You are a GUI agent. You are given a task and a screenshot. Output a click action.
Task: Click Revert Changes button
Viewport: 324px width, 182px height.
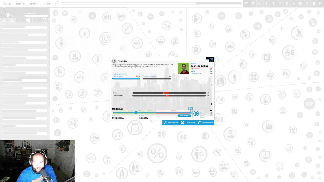pyautogui.click(x=205, y=123)
